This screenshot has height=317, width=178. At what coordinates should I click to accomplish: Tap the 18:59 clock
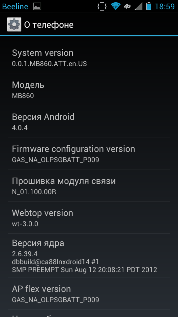click(x=165, y=7)
